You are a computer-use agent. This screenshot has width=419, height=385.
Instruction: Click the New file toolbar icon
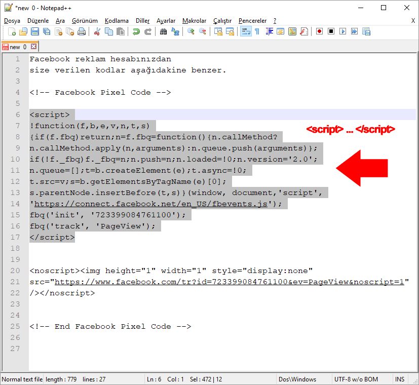[12, 31]
